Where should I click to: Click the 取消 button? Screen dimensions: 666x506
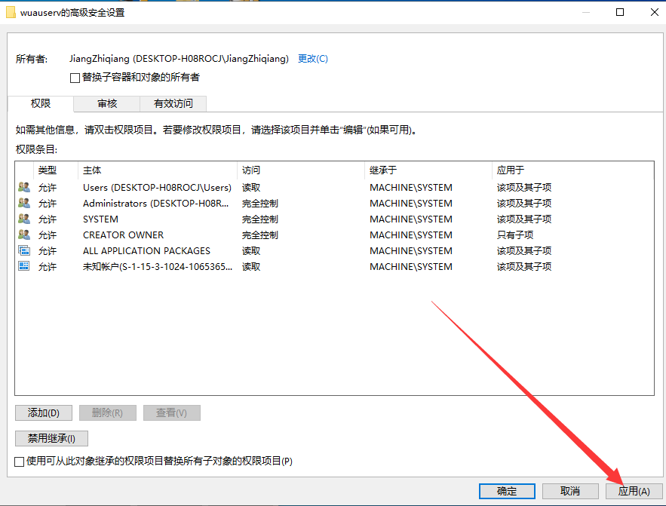click(x=570, y=491)
